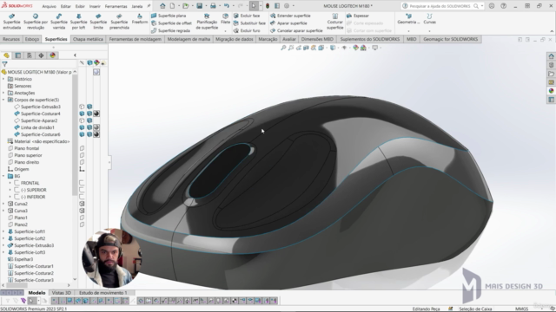556x312 pixels.
Task: Click the Undo toolbar icon
Action: [x=226, y=6]
